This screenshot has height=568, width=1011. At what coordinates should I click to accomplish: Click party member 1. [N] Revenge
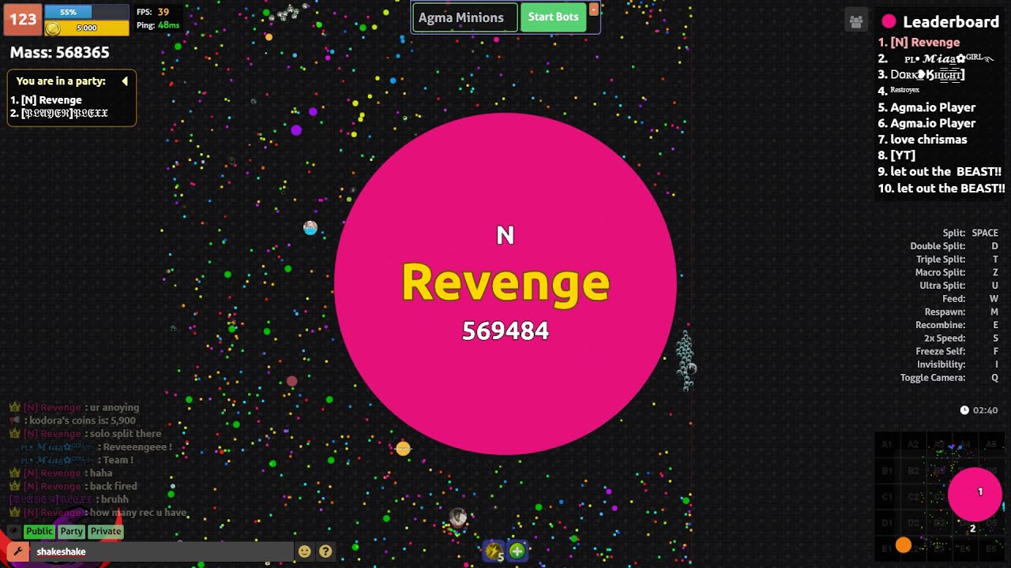tap(46, 100)
